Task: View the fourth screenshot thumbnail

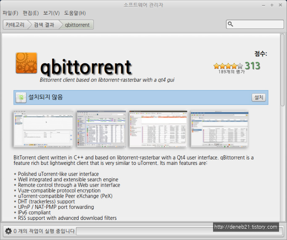Action: (219, 129)
